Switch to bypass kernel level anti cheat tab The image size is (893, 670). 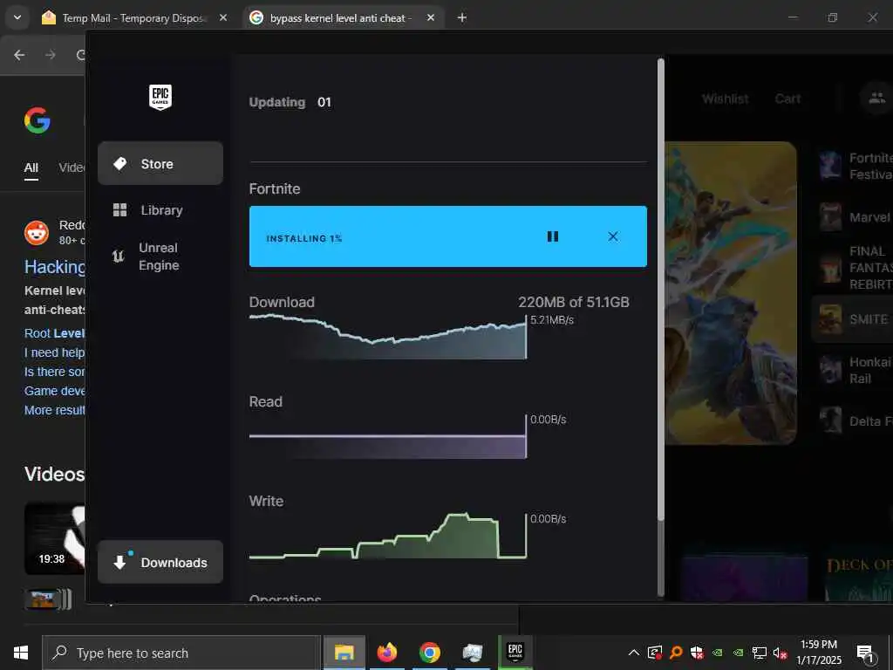click(x=339, y=18)
